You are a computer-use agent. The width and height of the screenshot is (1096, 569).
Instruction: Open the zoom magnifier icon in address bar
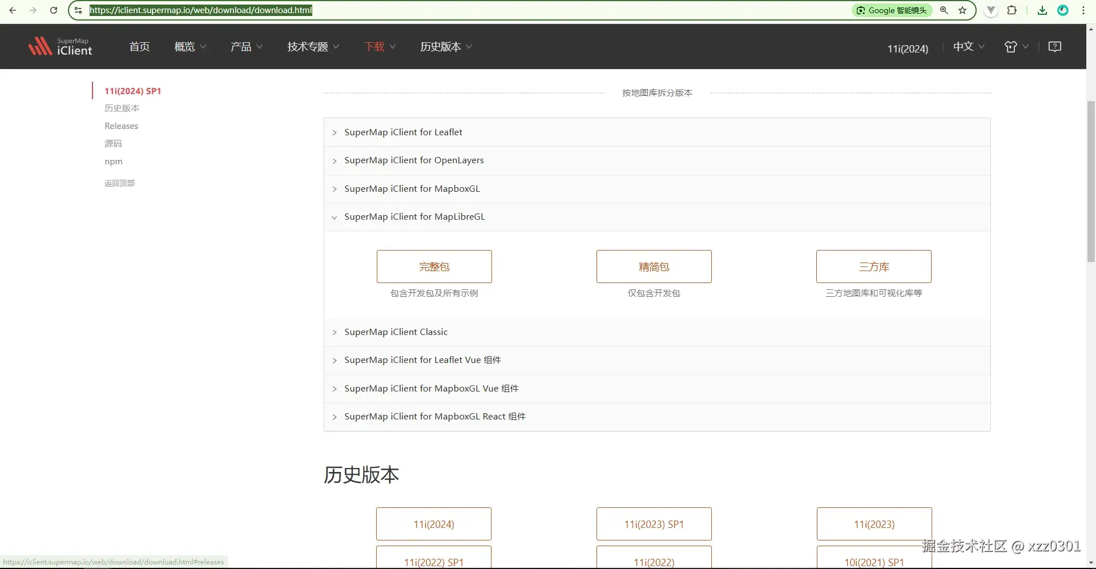[944, 10]
